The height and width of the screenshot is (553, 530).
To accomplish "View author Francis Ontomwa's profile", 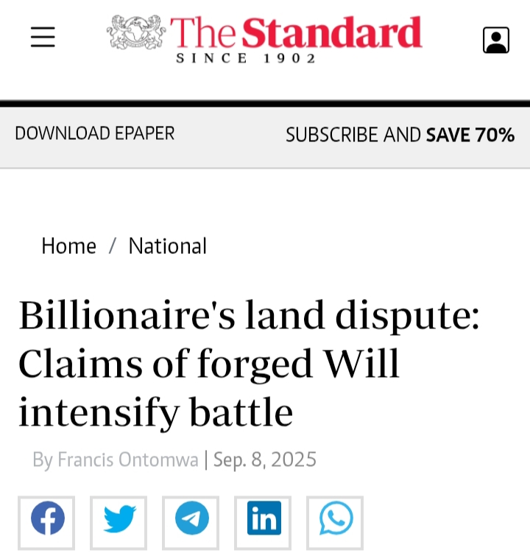I will [127, 460].
